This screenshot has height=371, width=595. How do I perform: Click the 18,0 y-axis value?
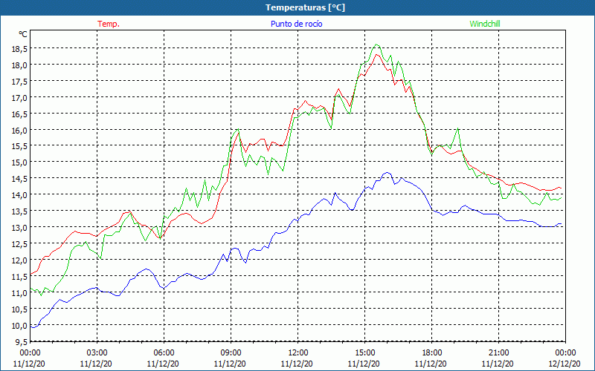pyautogui.click(x=21, y=65)
